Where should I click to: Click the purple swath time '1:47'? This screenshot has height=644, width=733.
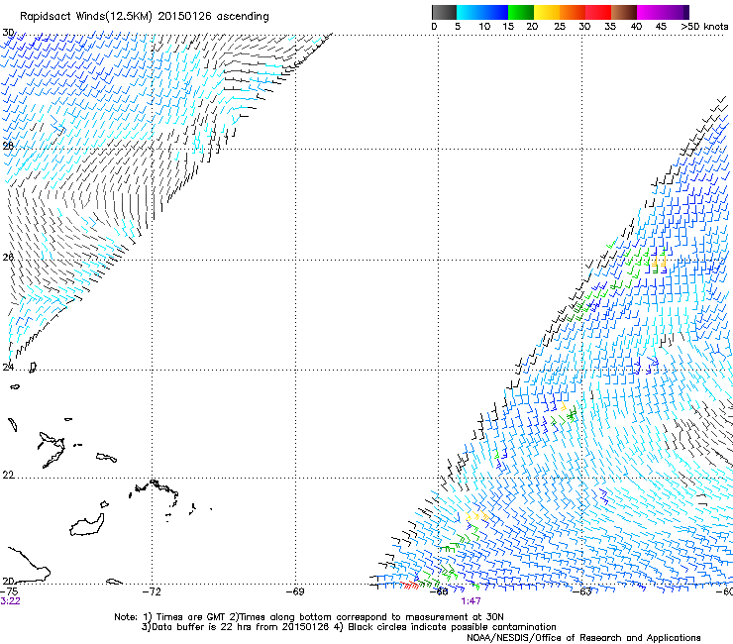pos(471,601)
